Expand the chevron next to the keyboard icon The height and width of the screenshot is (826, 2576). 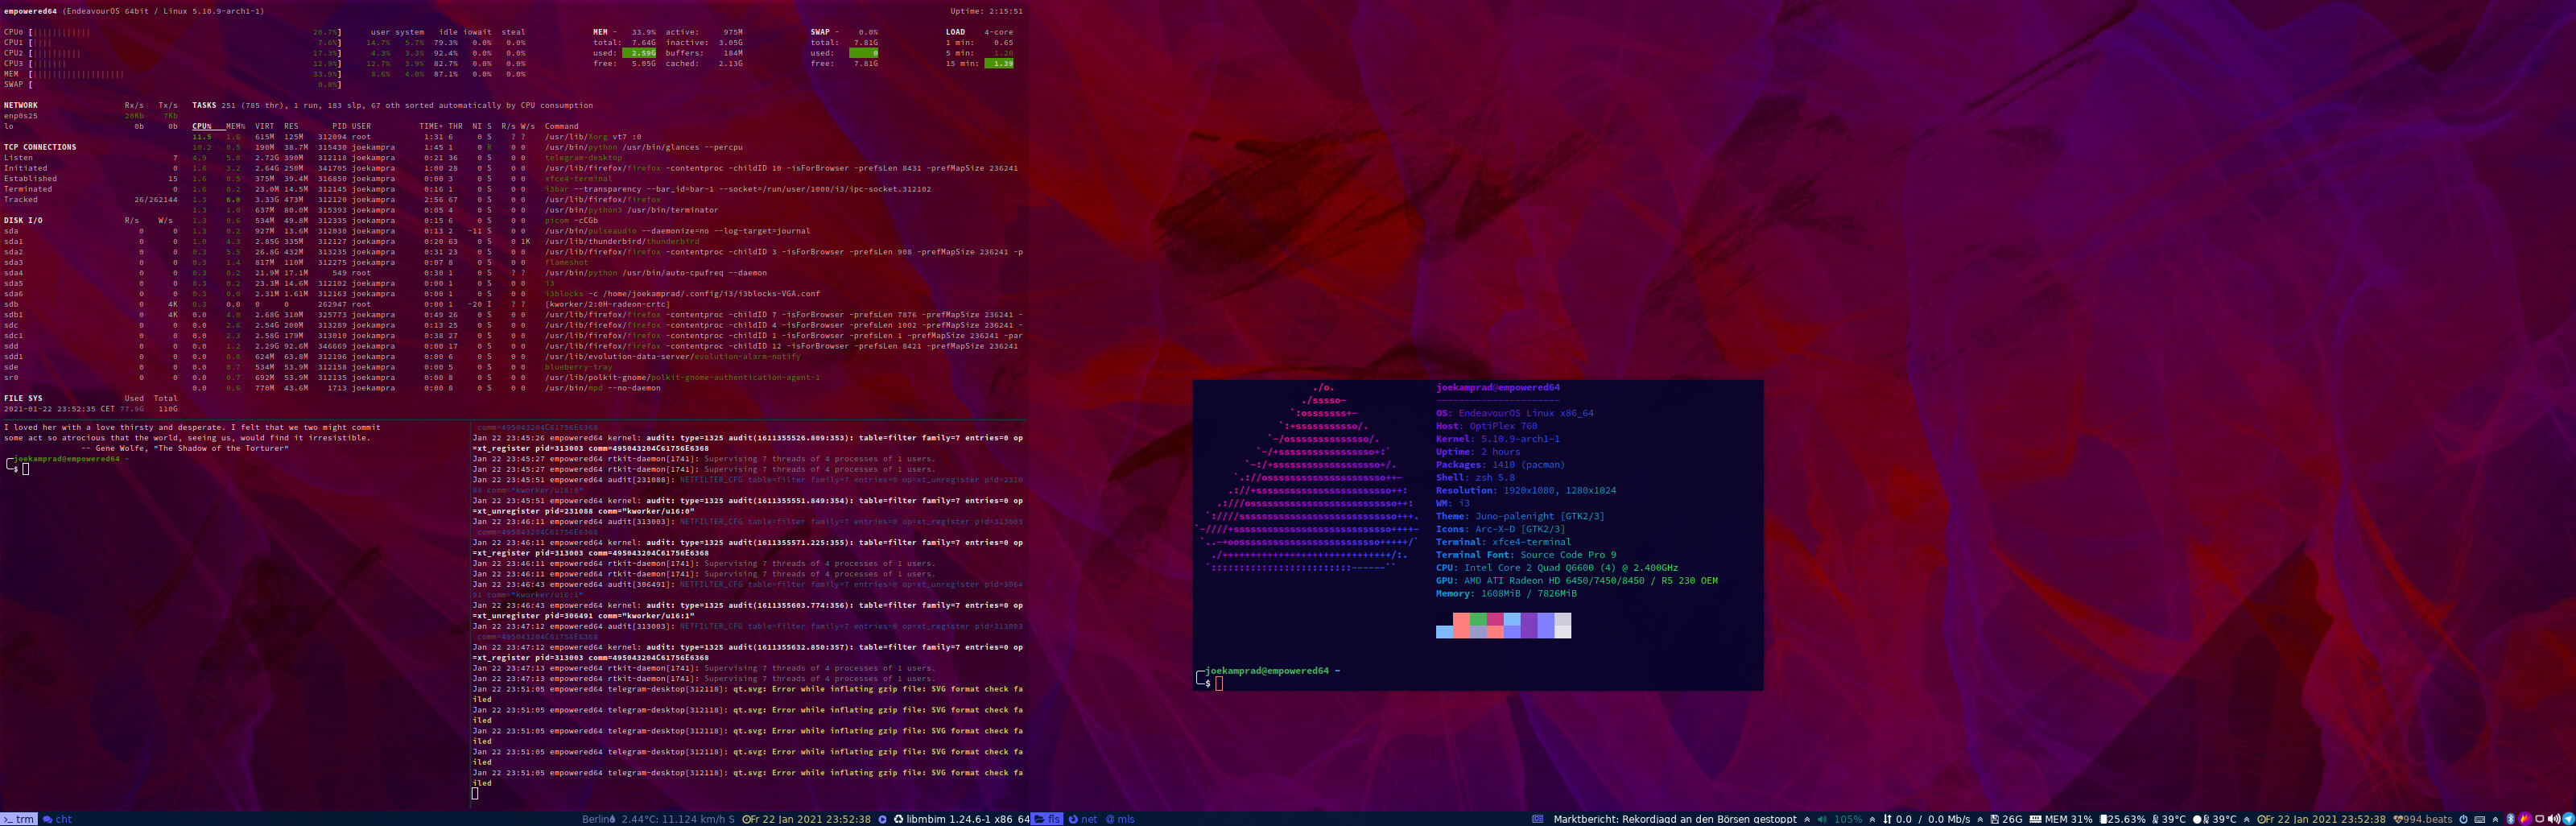pos(2496,819)
